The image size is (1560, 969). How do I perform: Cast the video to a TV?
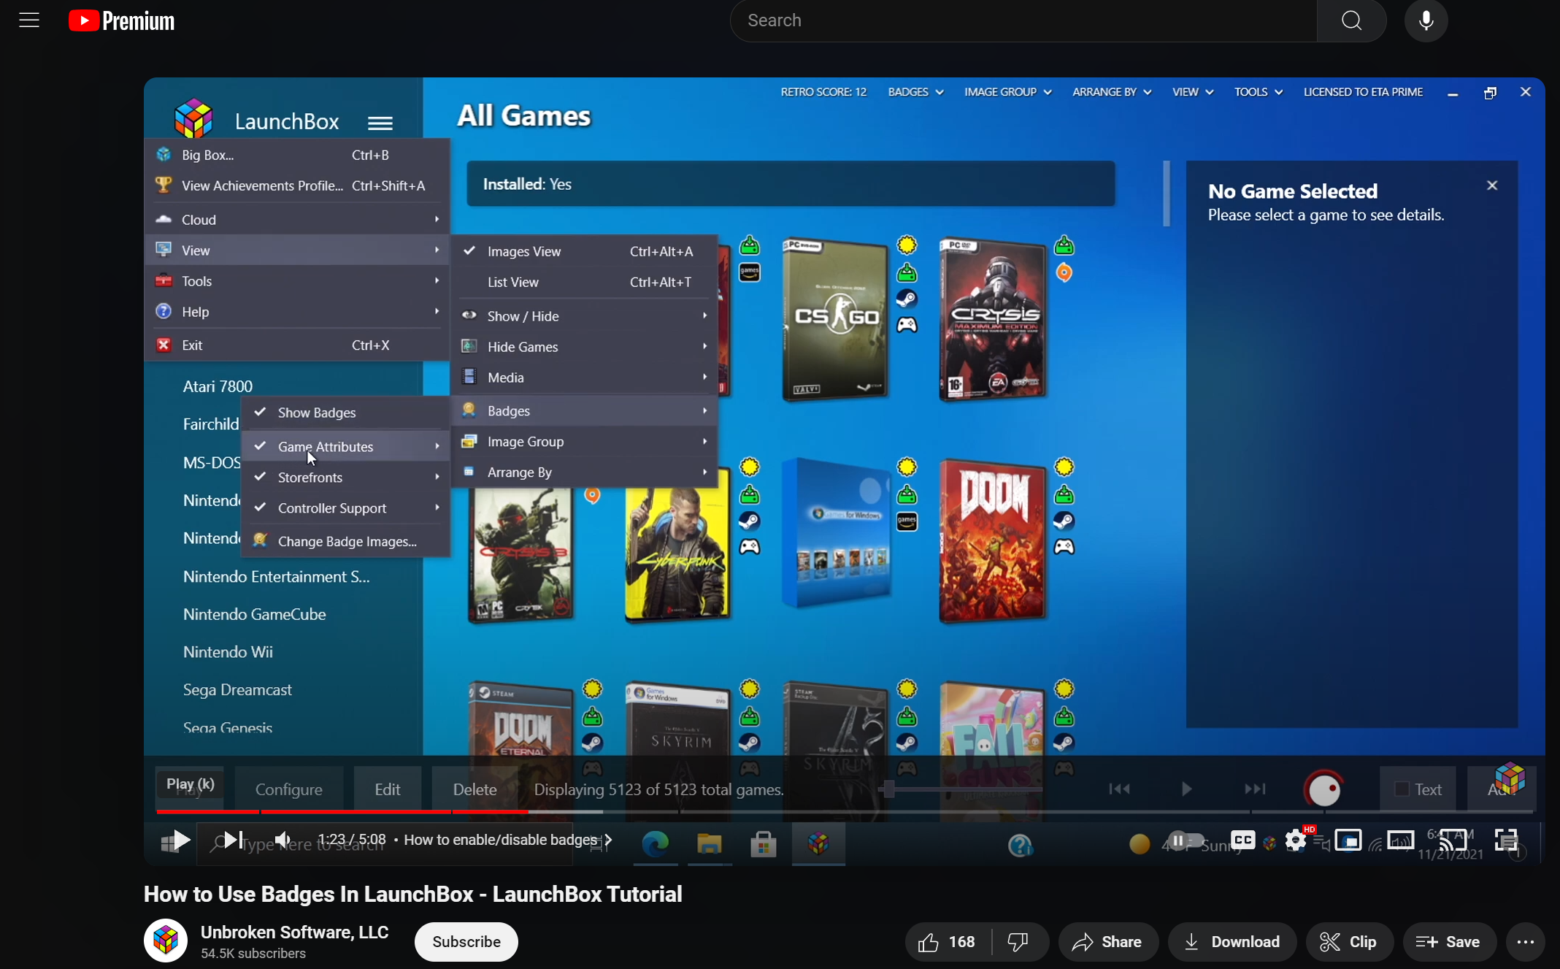[x=1453, y=840]
